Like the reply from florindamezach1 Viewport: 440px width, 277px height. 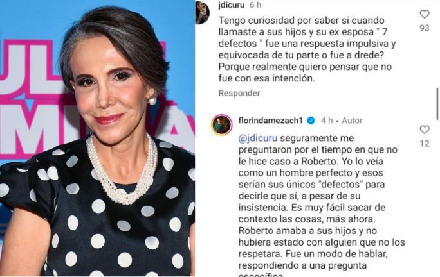[425, 130]
